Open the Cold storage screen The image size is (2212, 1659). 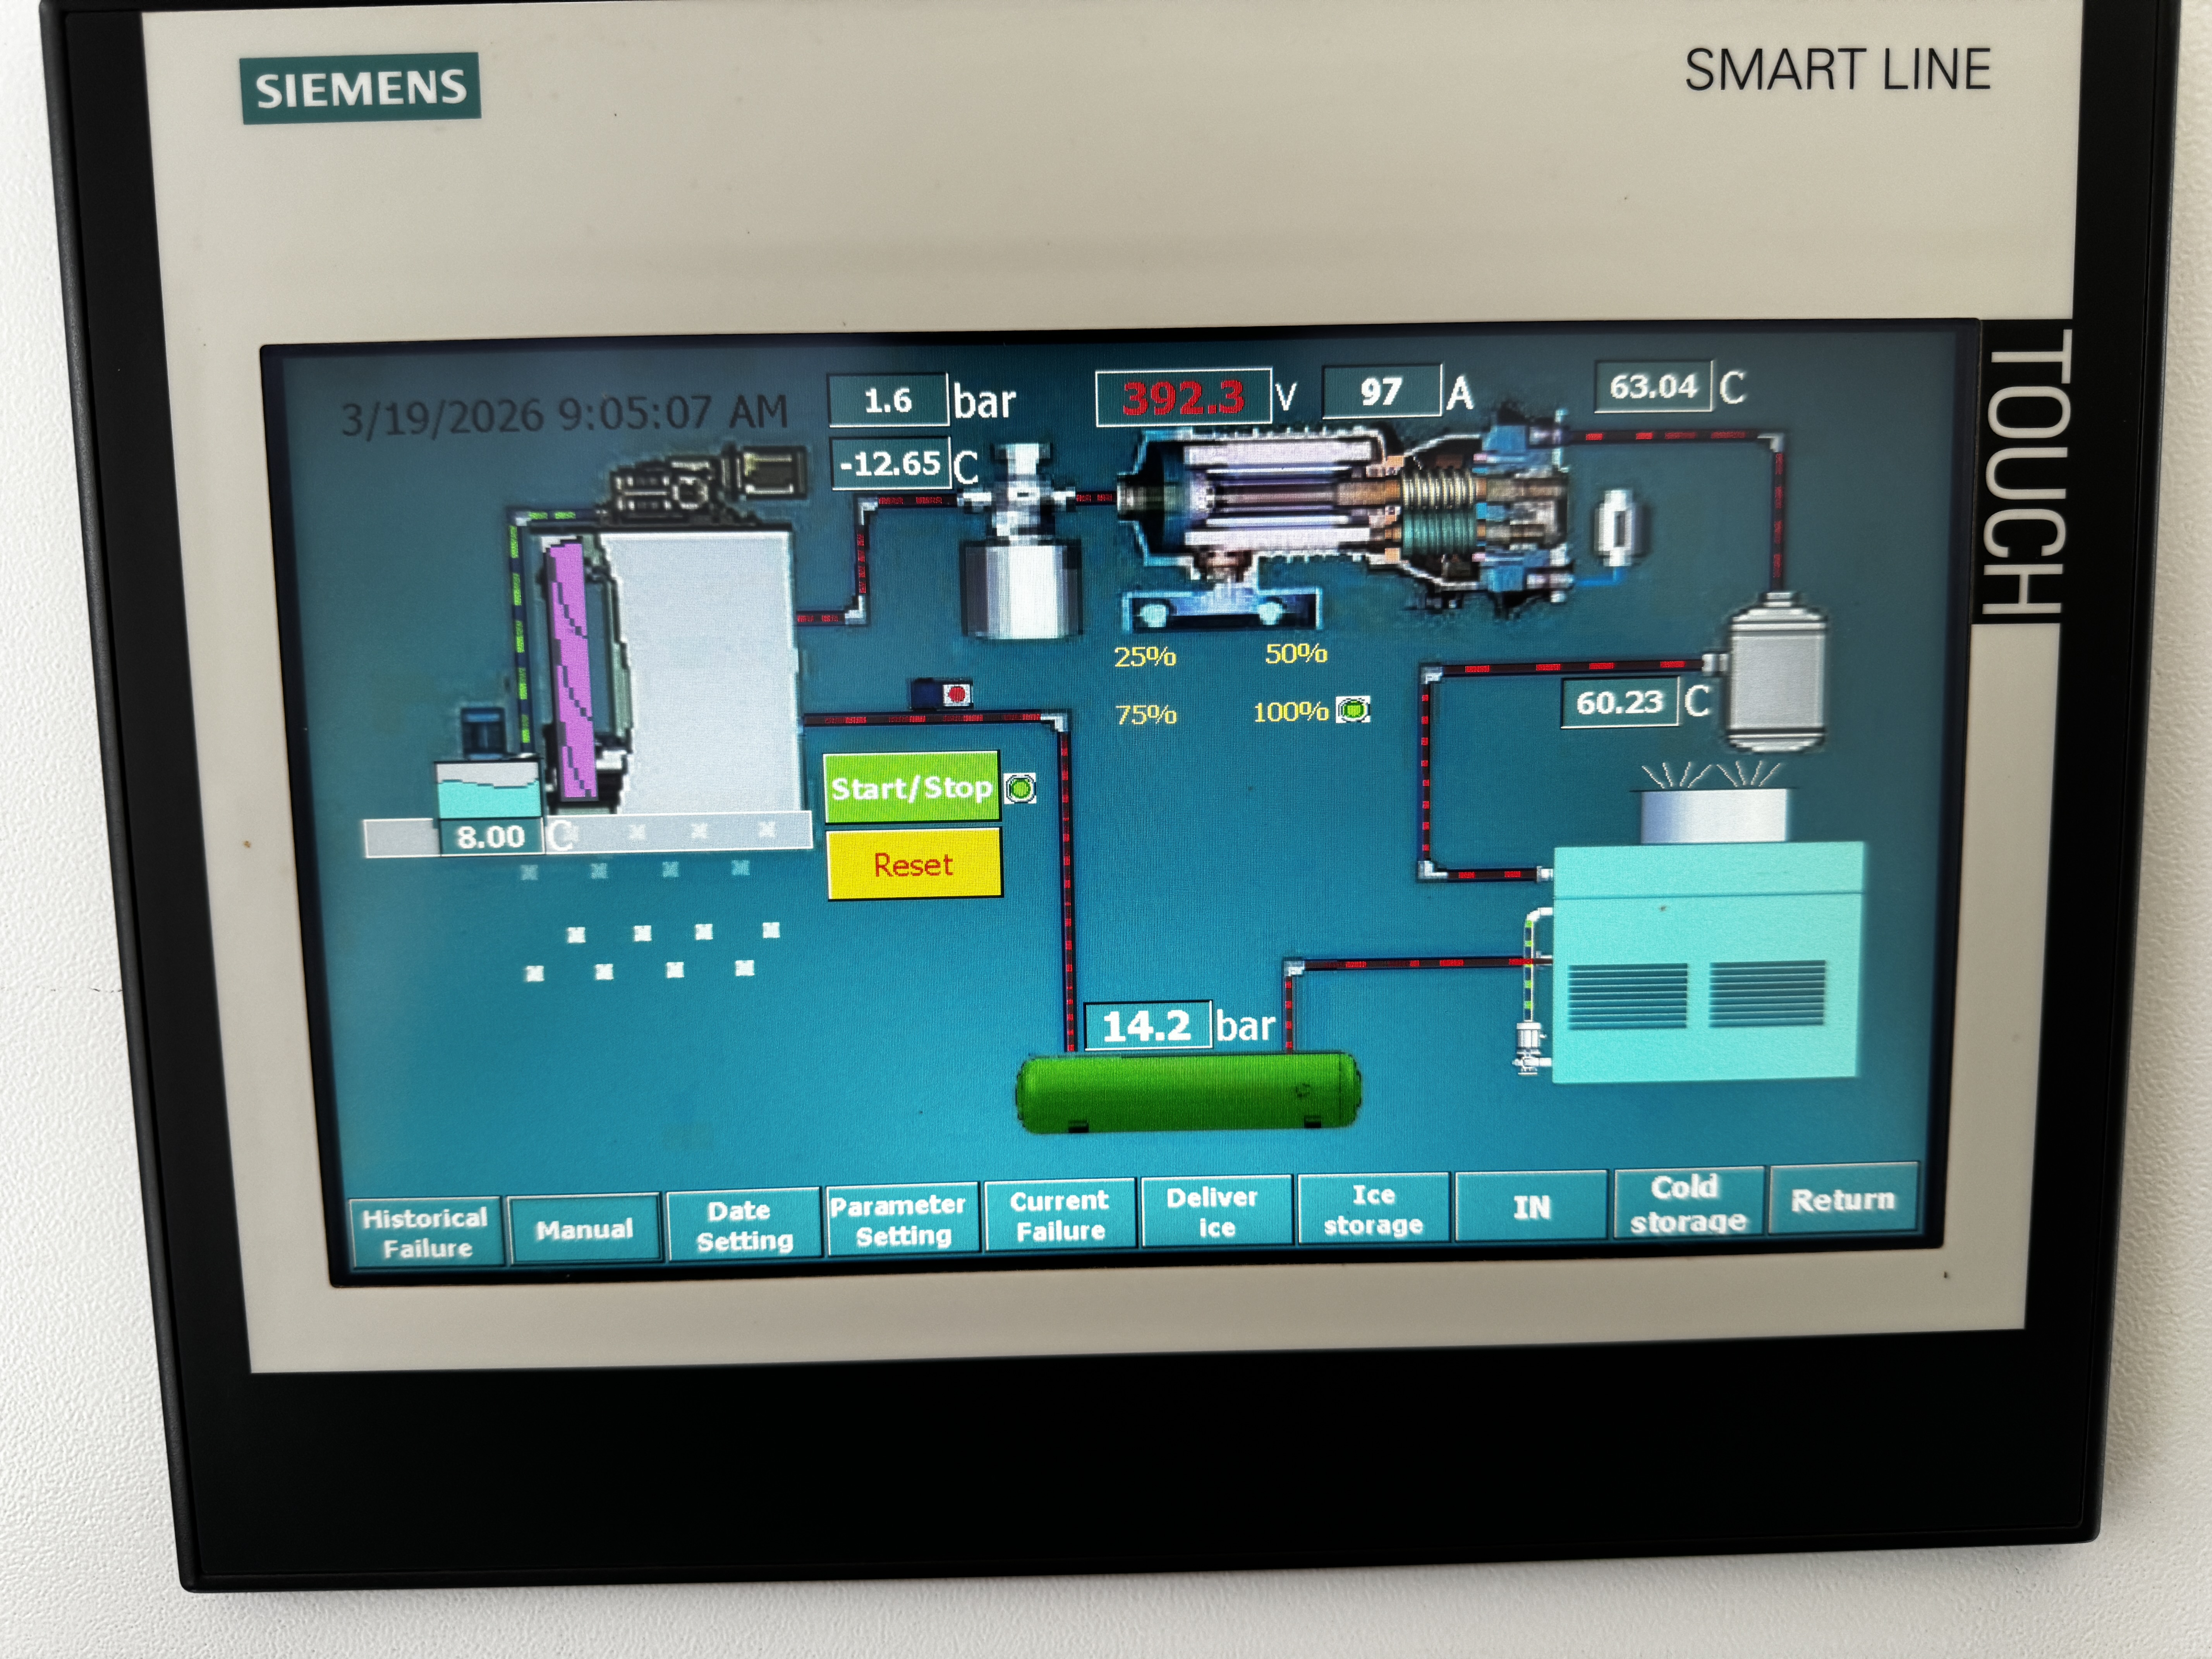pos(1688,1203)
